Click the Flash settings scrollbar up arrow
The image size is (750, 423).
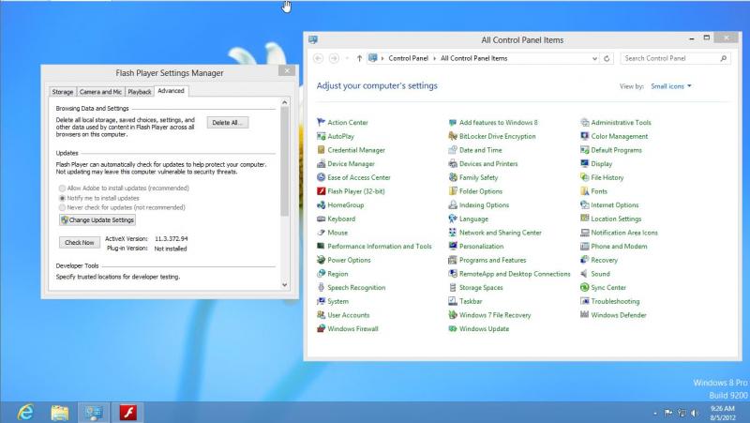(x=285, y=102)
